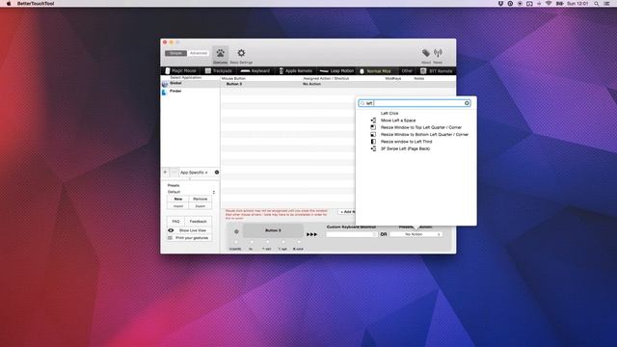Toggle the shift modifier checkbox

coord(236,242)
